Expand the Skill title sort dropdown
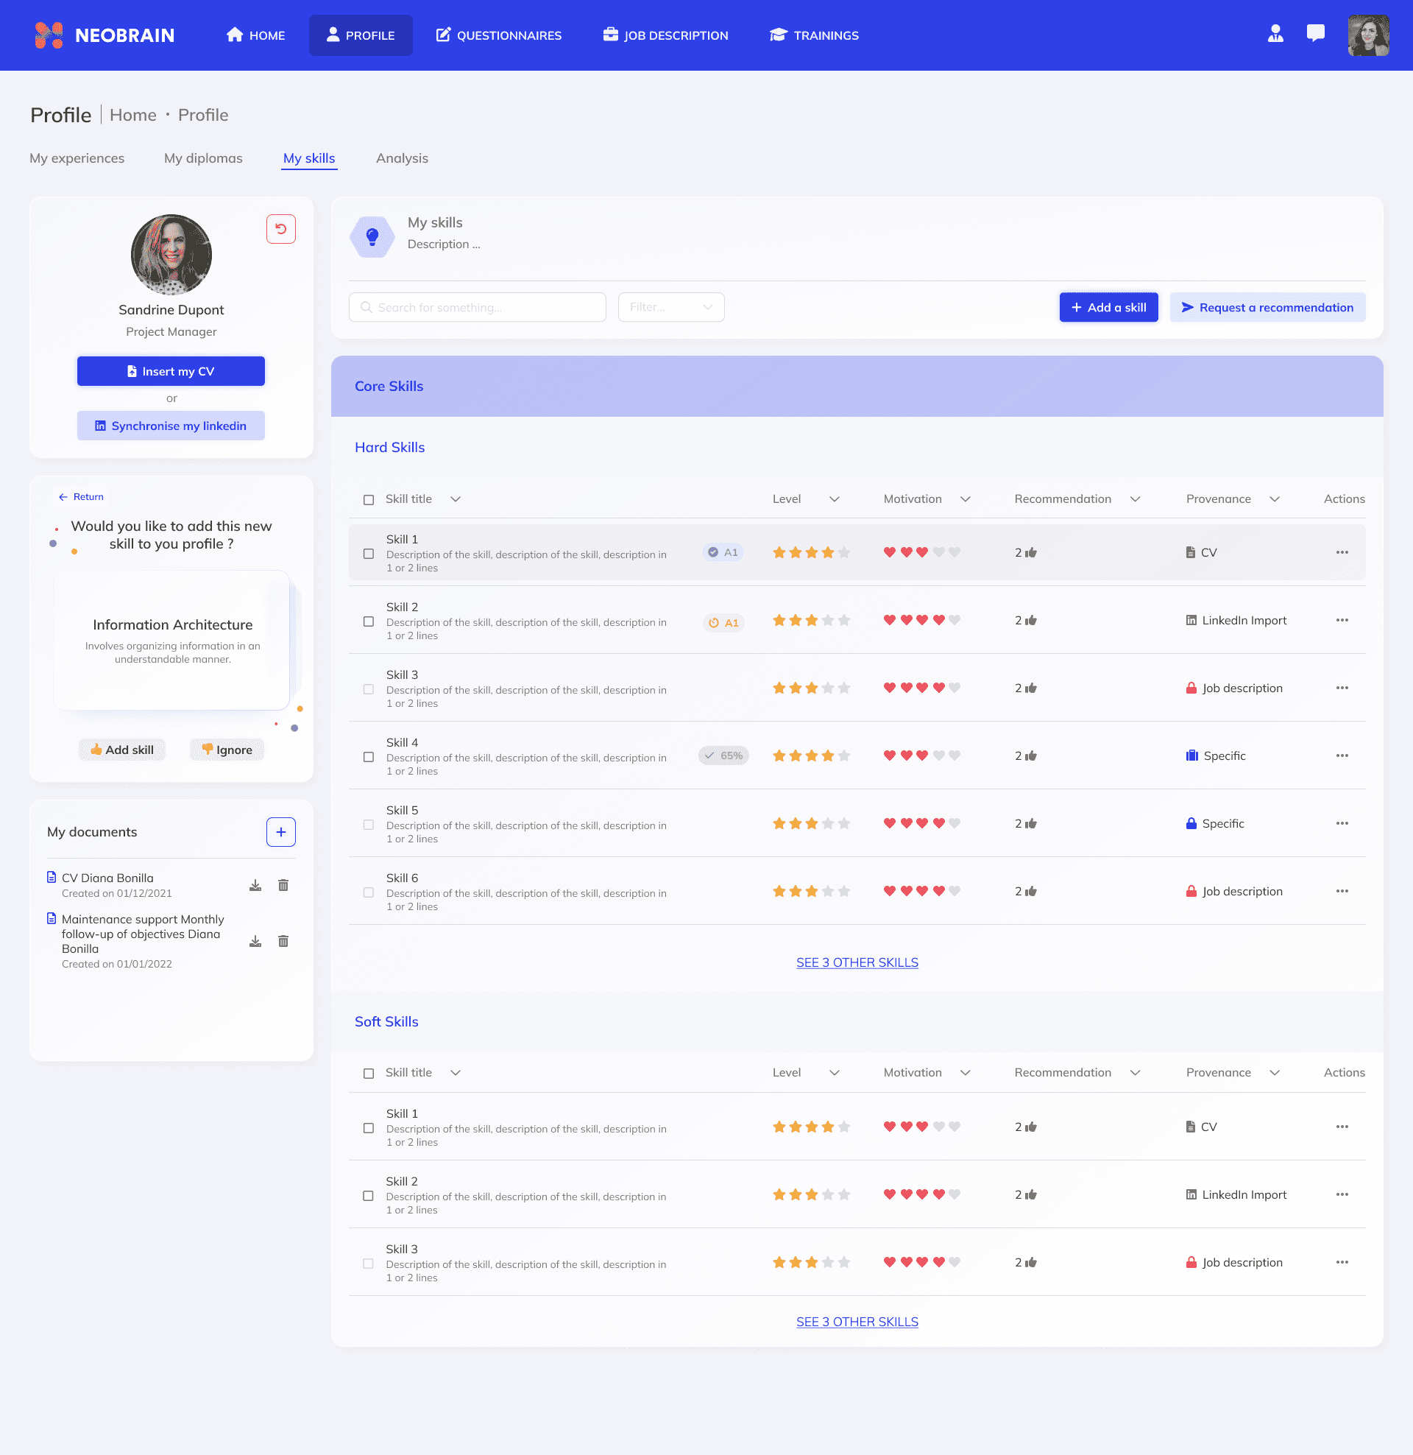Viewport: 1413px width, 1455px height. pyautogui.click(x=456, y=498)
